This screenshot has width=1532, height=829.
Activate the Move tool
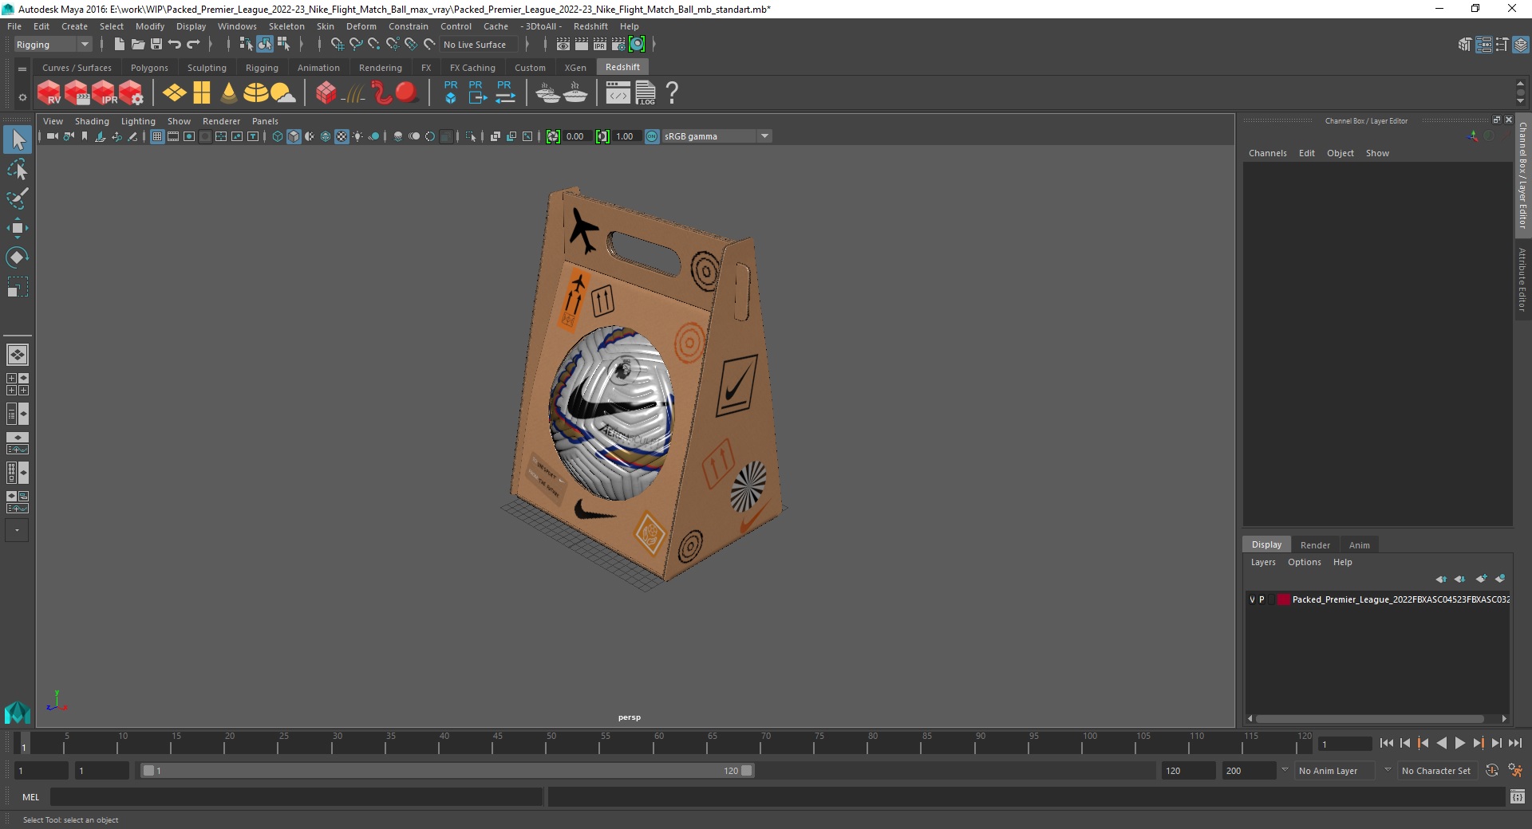point(18,228)
